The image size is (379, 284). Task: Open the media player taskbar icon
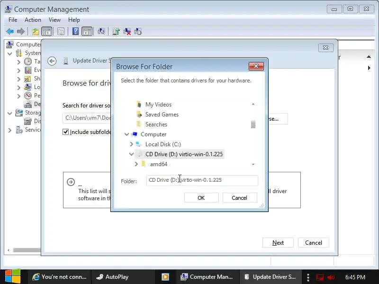165,277
